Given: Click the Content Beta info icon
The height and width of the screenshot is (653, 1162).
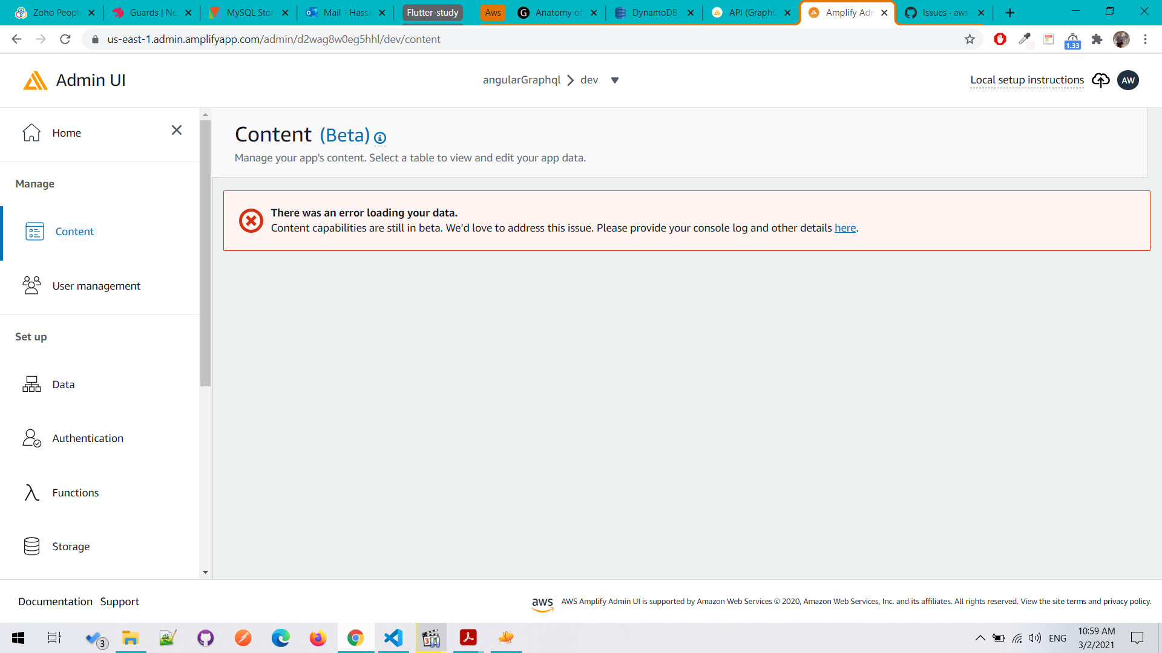Looking at the screenshot, I should 379,138.
